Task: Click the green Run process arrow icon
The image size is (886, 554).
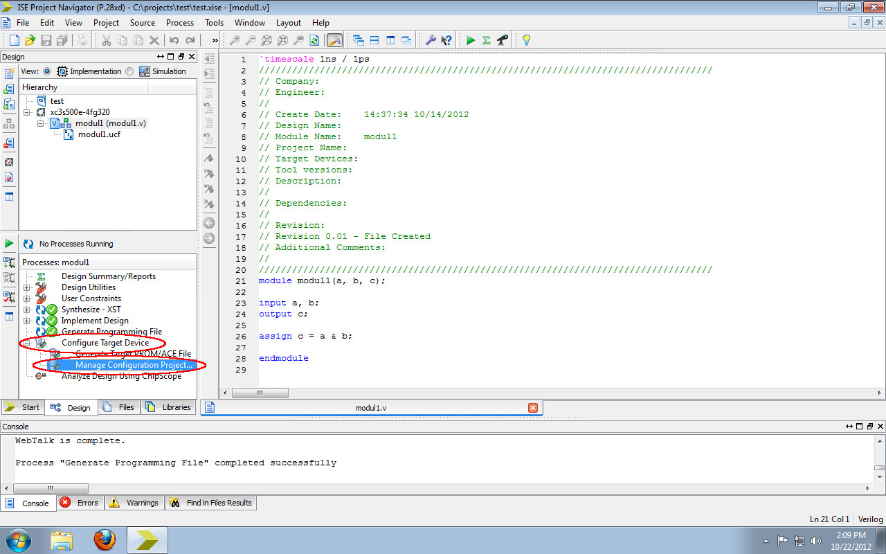Action: click(x=470, y=40)
